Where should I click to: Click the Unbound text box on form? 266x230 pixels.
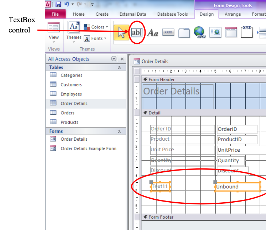pyautogui.click(x=237, y=187)
